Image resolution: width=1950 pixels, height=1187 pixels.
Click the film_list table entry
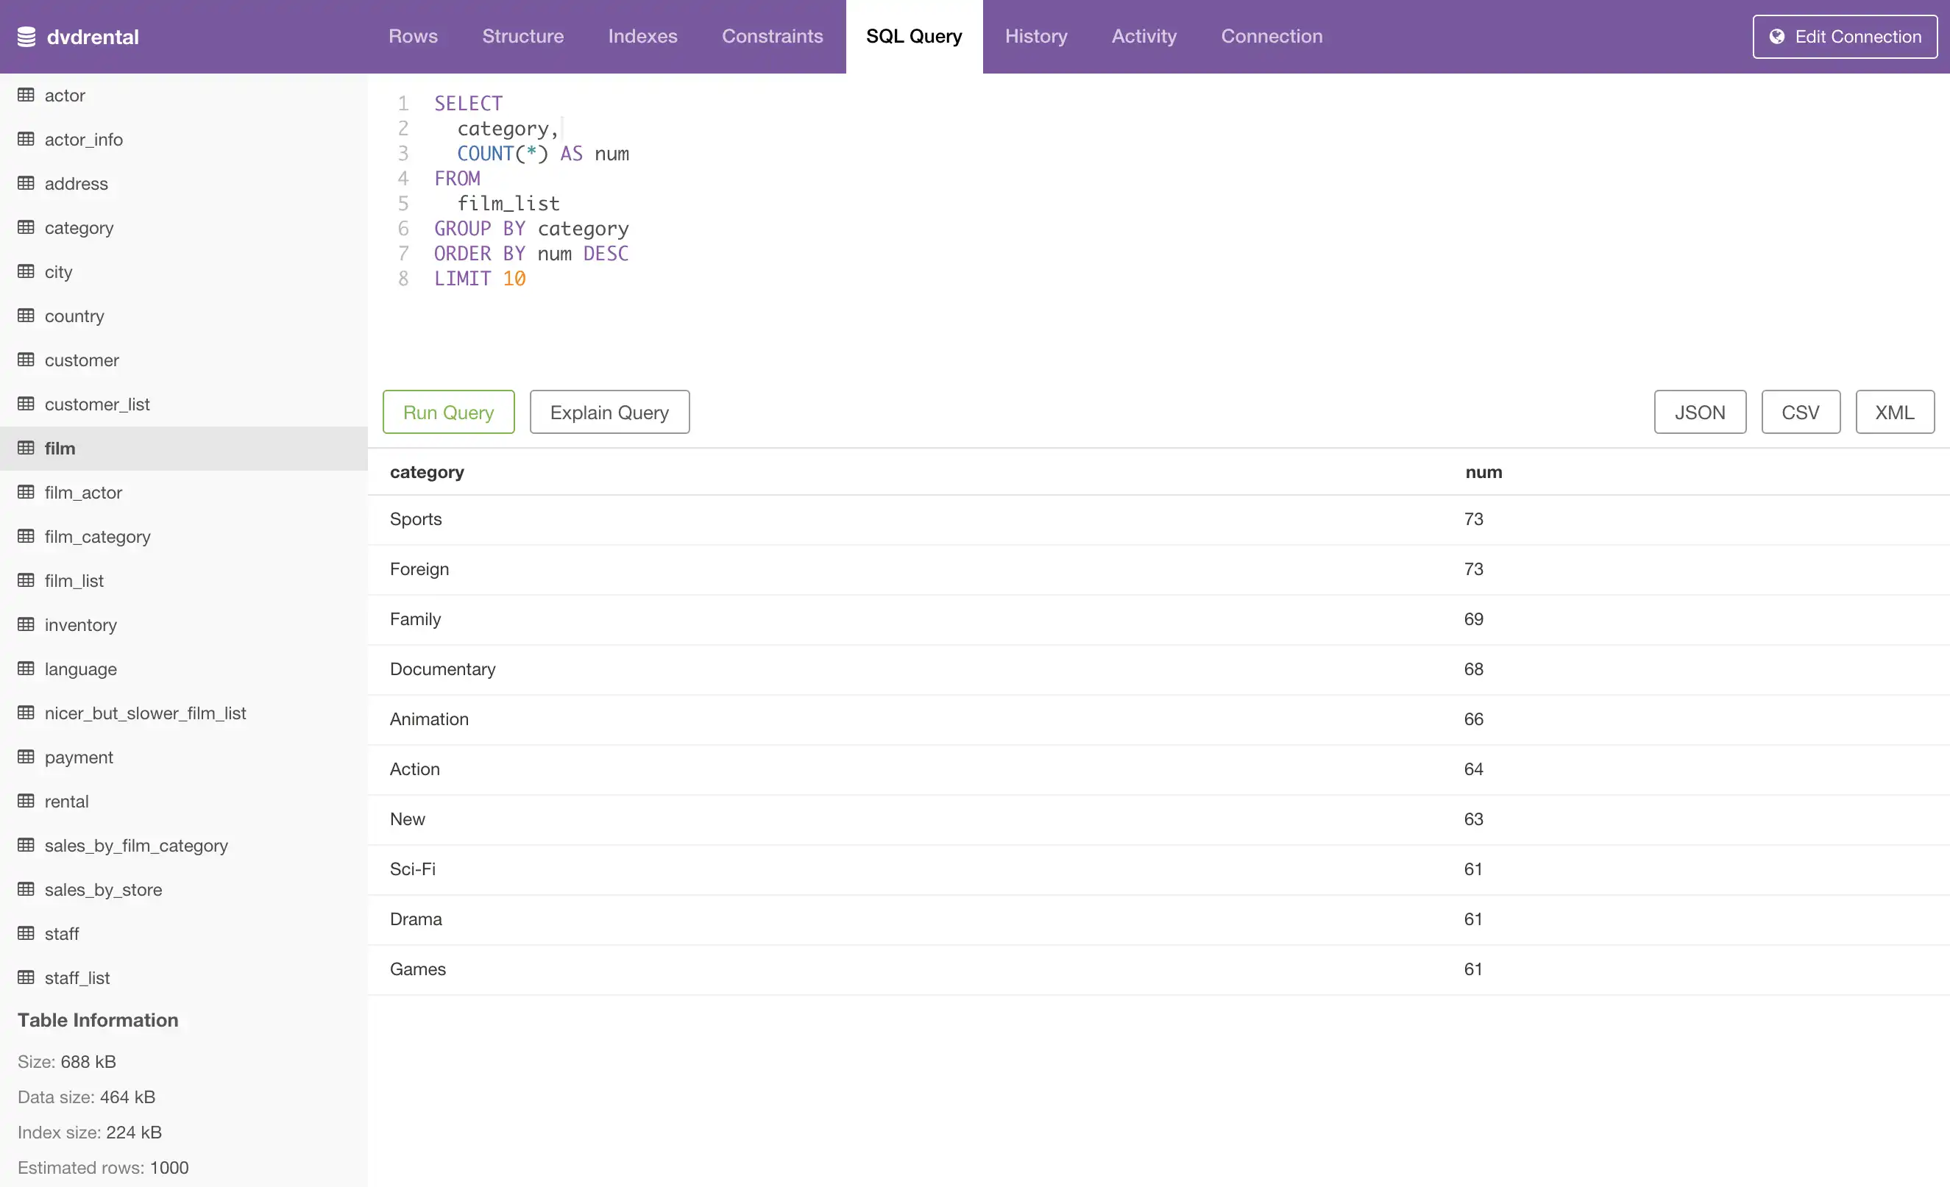tap(74, 580)
